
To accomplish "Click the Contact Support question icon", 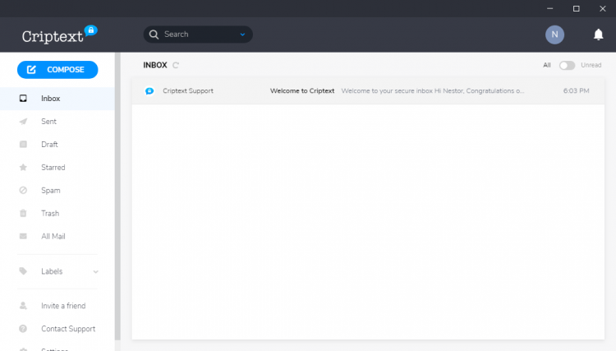I will click(x=23, y=329).
